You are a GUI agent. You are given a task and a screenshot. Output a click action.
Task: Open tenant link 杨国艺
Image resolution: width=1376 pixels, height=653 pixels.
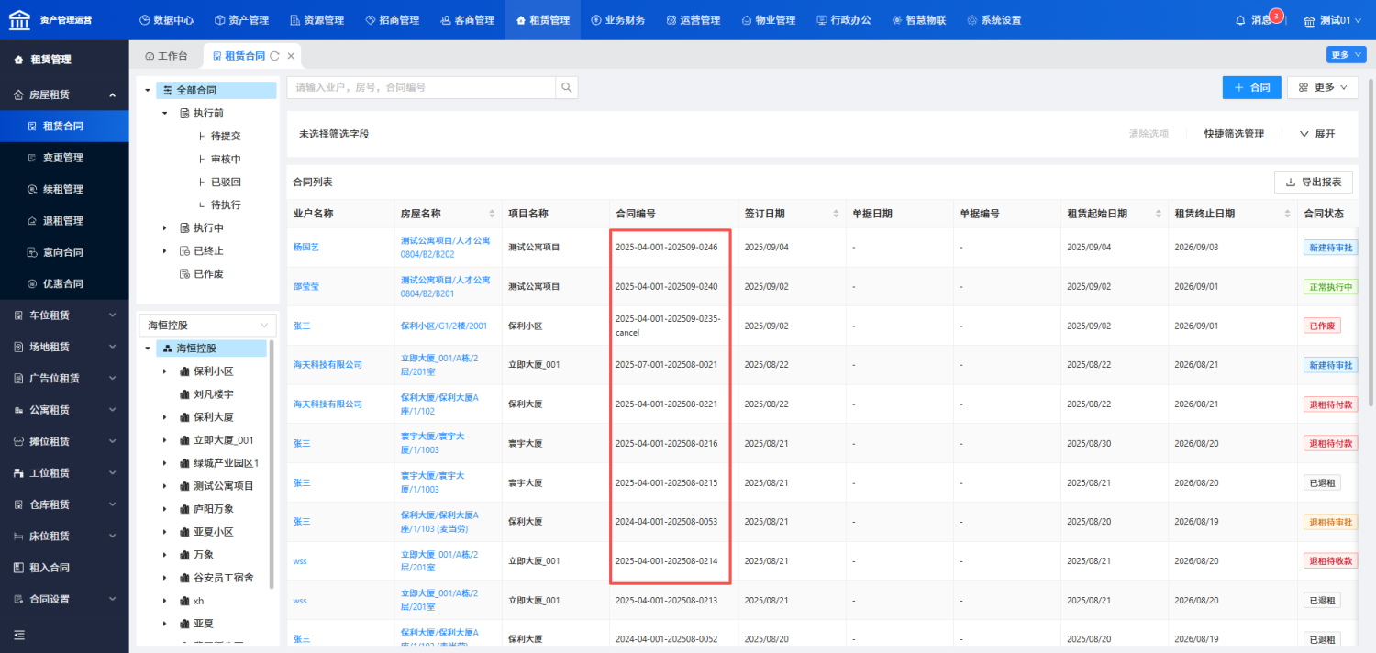(305, 248)
